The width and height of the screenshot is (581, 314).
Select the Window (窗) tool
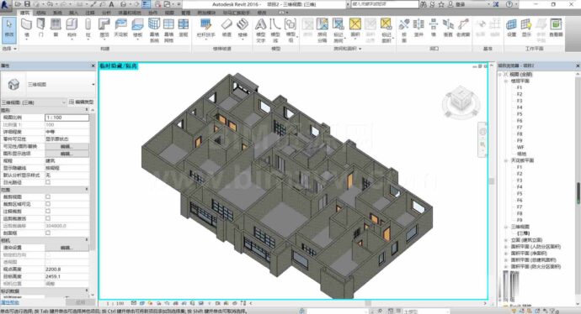[x=56, y=28]
